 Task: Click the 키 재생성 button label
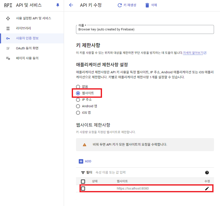point(130,5)
